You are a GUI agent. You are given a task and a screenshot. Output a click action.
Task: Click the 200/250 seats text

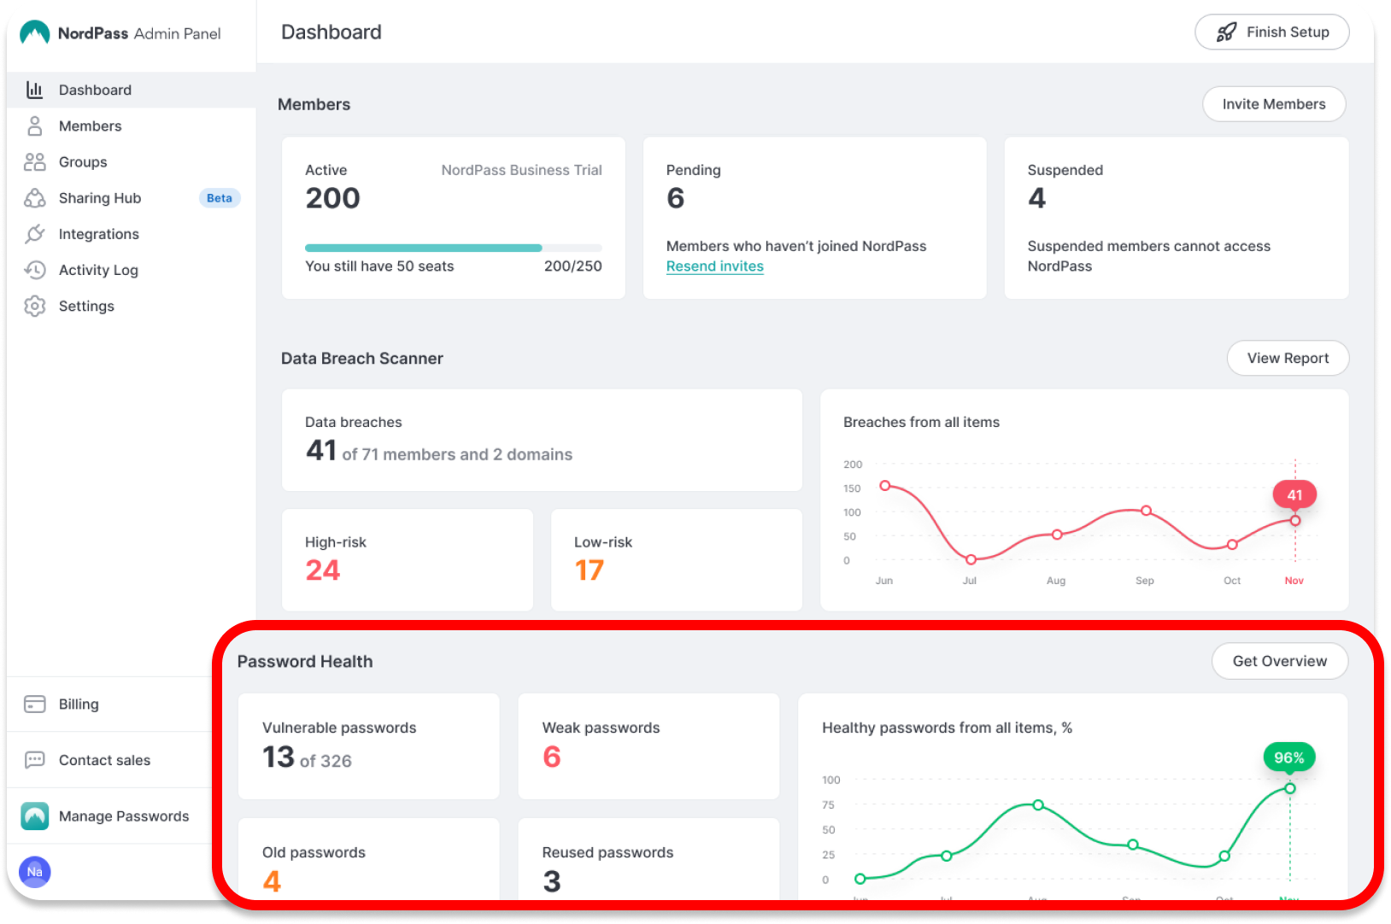(573, 266)
